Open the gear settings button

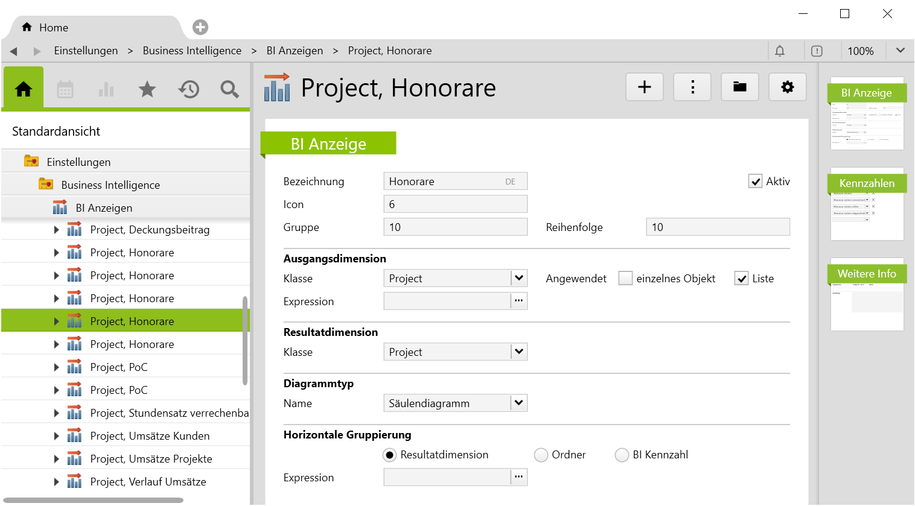point(788,87)
